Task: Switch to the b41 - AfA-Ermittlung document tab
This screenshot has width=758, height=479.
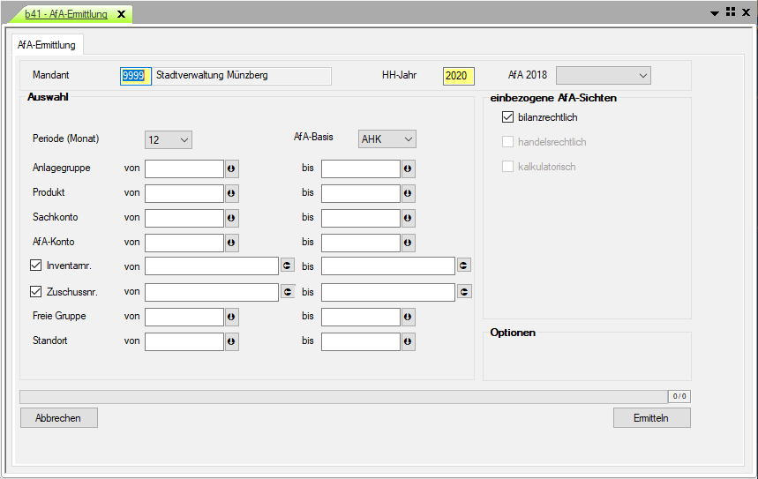Action: click(66, 14)
